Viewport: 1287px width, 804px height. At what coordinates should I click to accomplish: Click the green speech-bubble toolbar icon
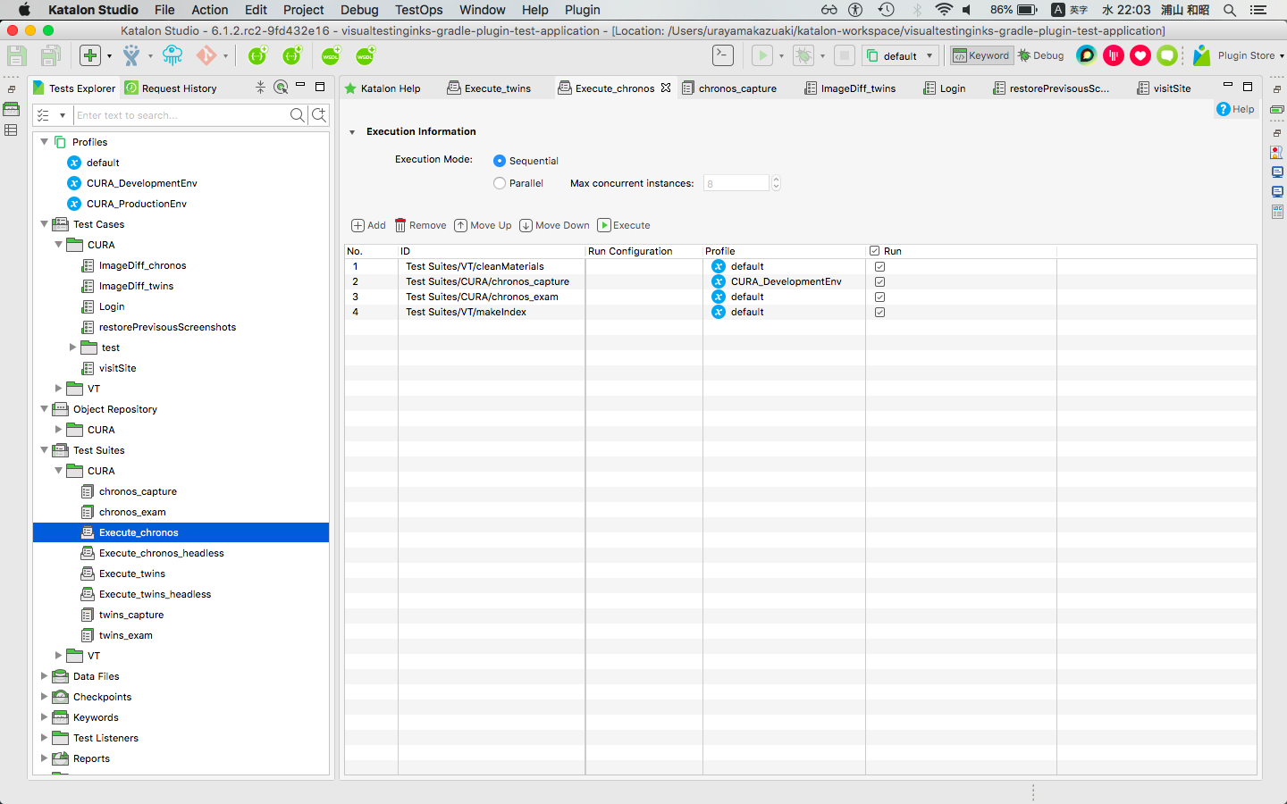1167,55
